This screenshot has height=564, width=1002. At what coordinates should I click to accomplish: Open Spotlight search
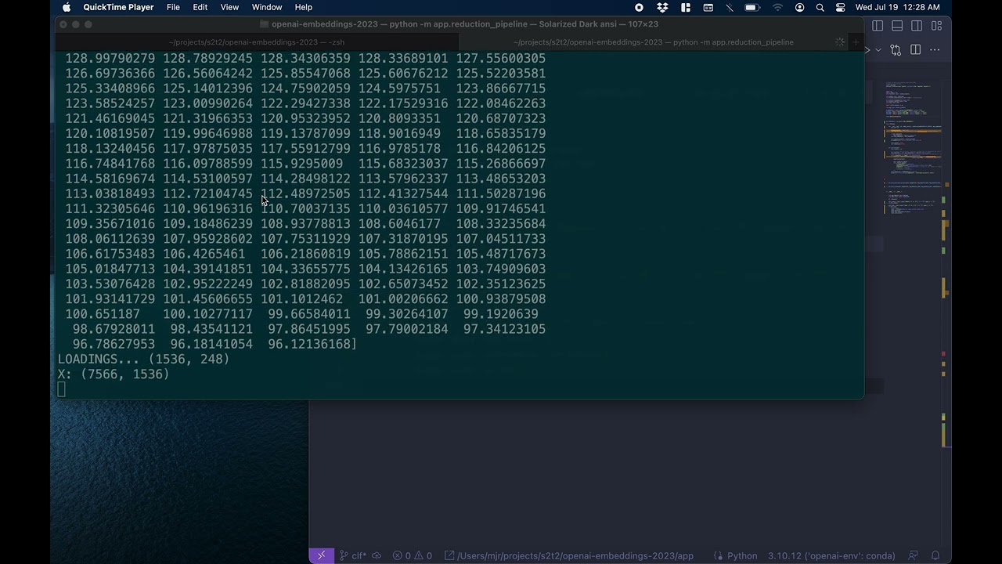point(820,7)
